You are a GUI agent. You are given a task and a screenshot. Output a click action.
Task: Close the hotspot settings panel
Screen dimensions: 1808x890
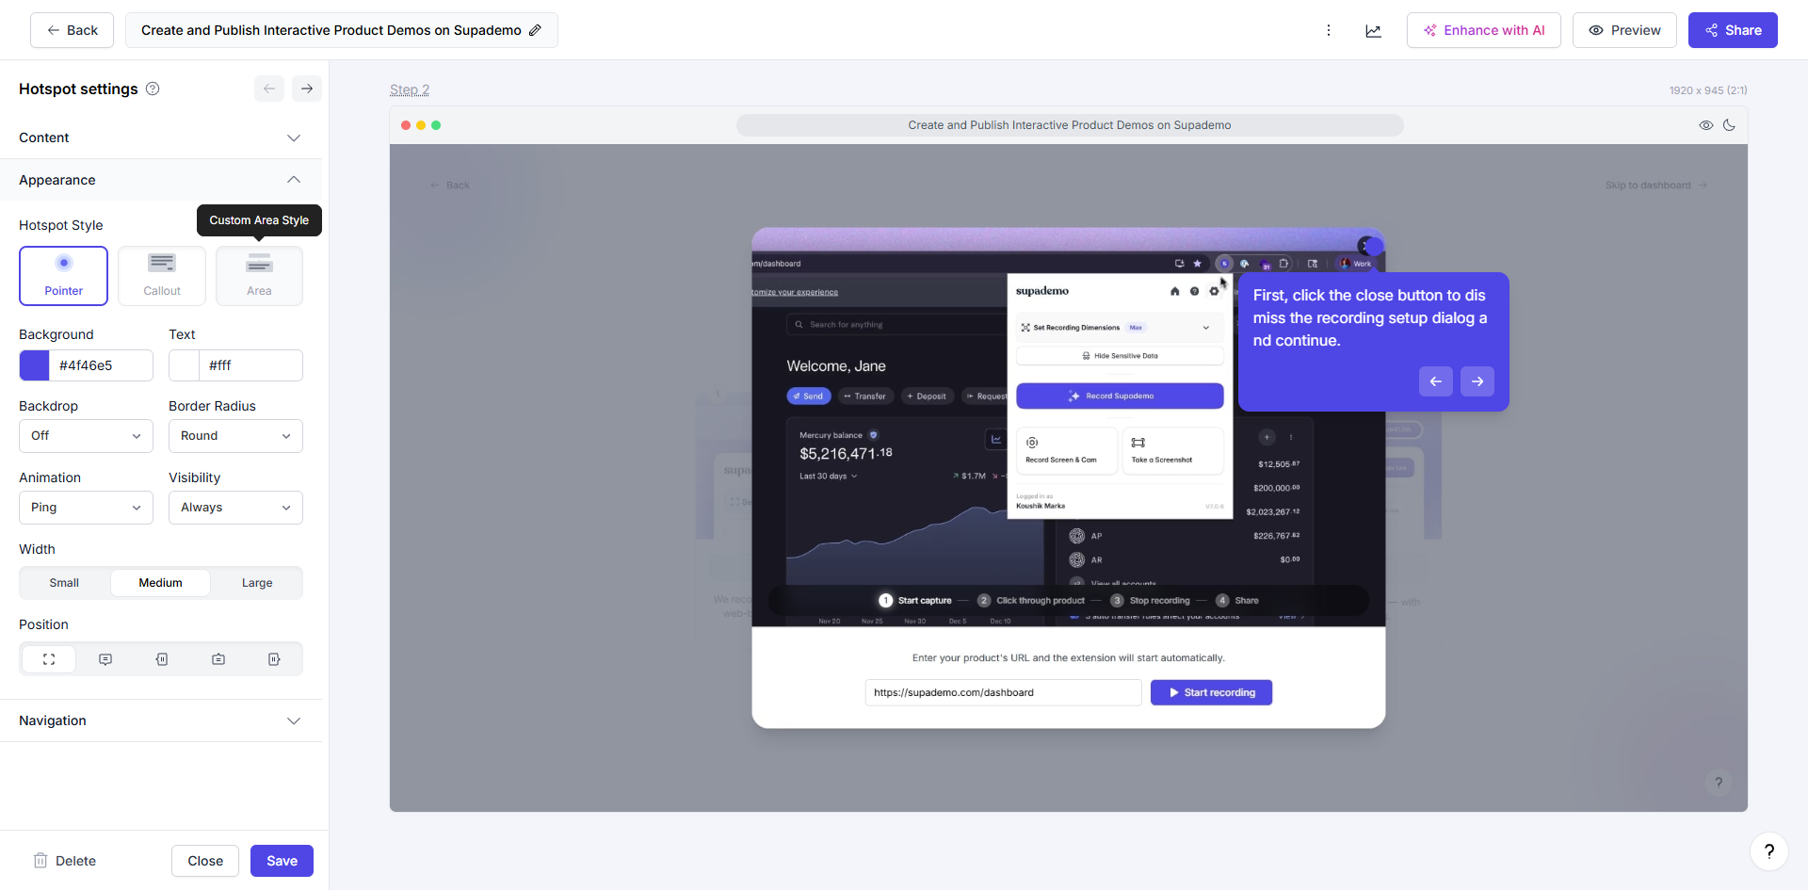(x=205, y=861)
